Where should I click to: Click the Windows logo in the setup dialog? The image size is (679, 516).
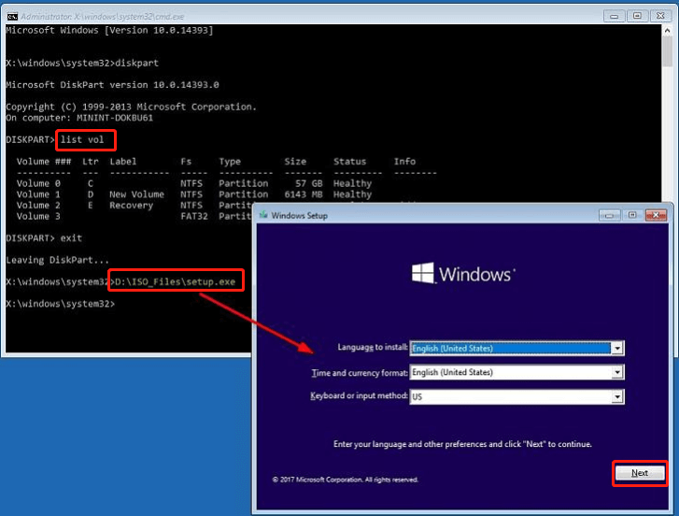click(423, 273)
